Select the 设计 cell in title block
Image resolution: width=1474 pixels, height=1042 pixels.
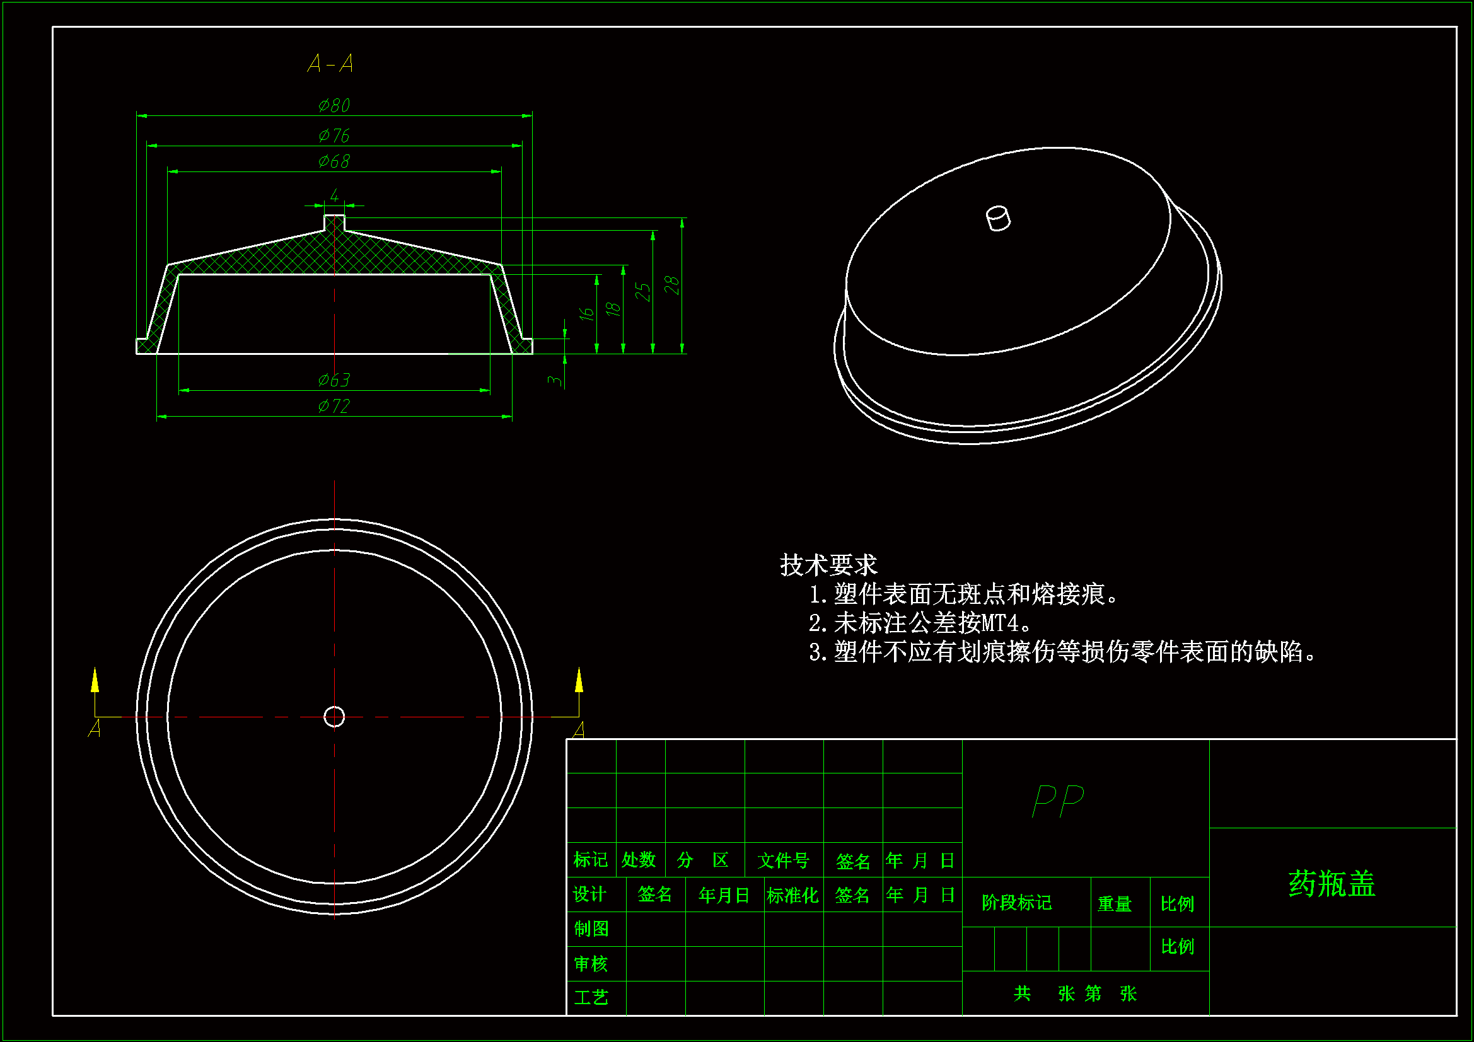pos(589,894)
